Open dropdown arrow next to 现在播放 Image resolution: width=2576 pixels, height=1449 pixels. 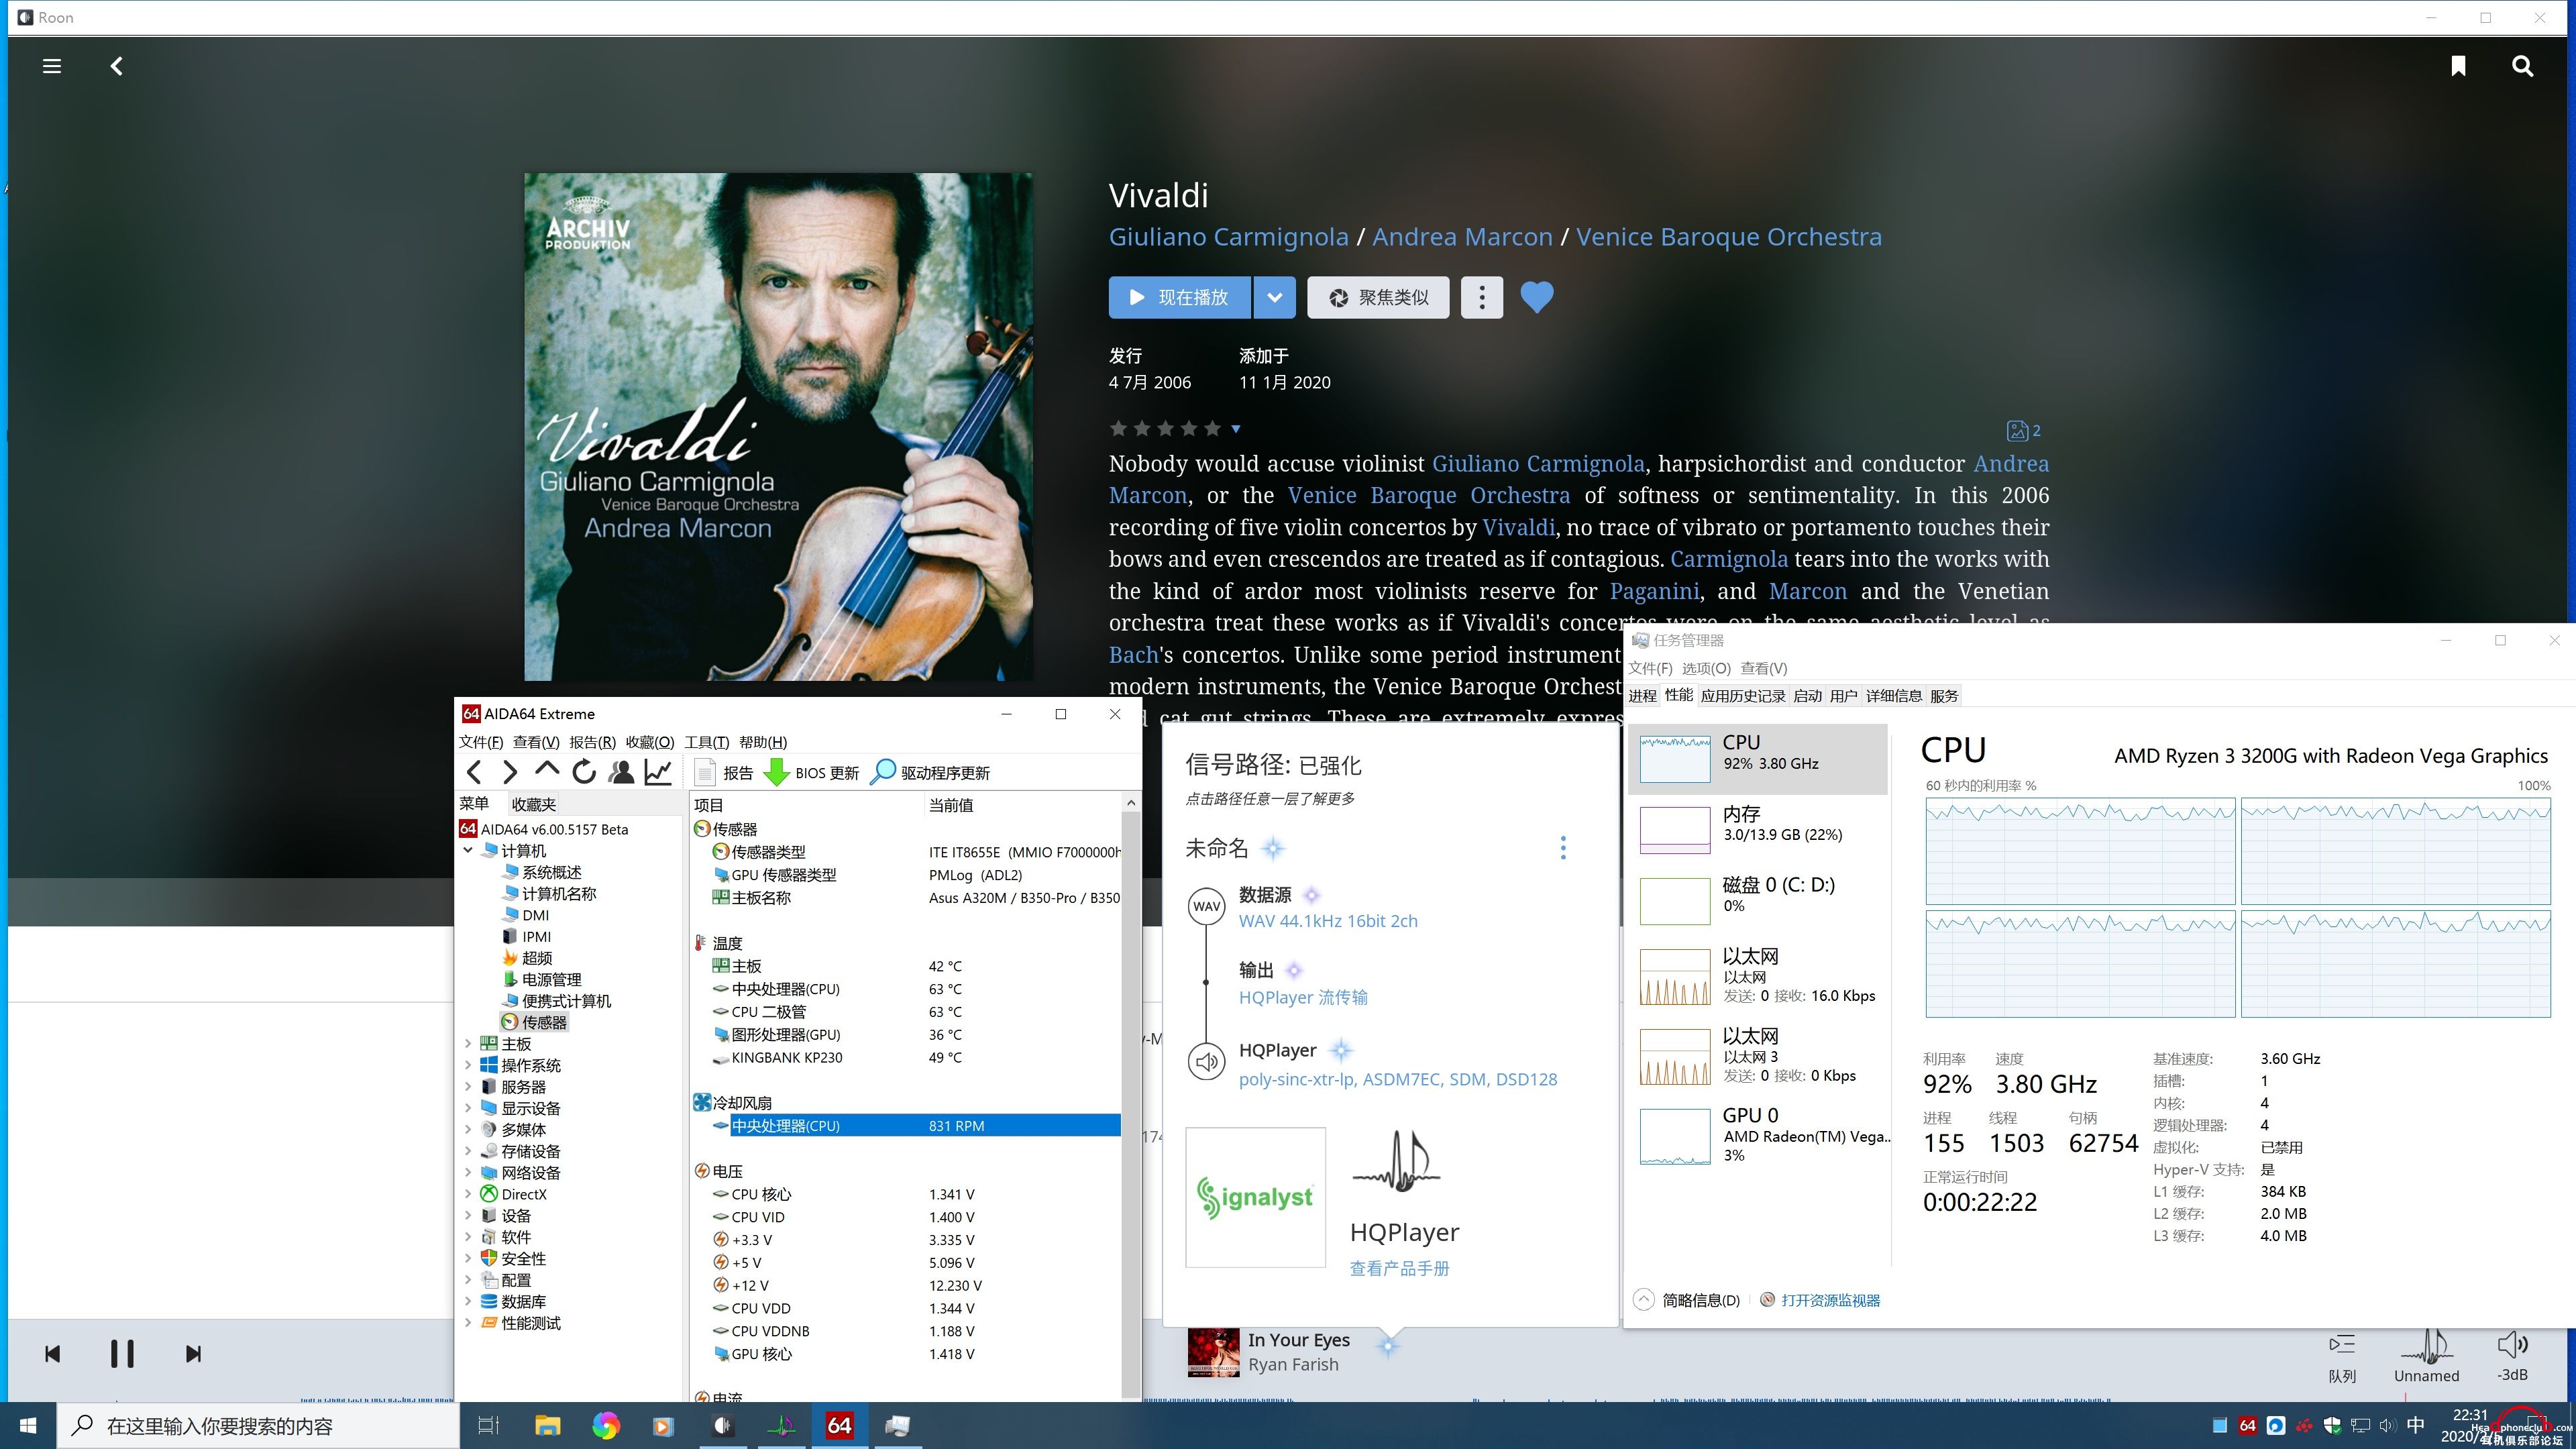click(1274, 297)
